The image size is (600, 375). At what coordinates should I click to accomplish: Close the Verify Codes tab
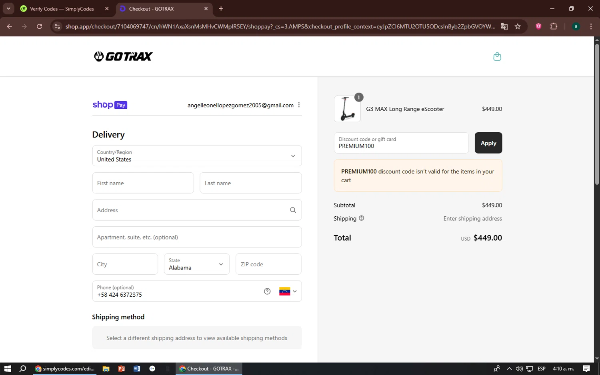click(x=107, y=9)
